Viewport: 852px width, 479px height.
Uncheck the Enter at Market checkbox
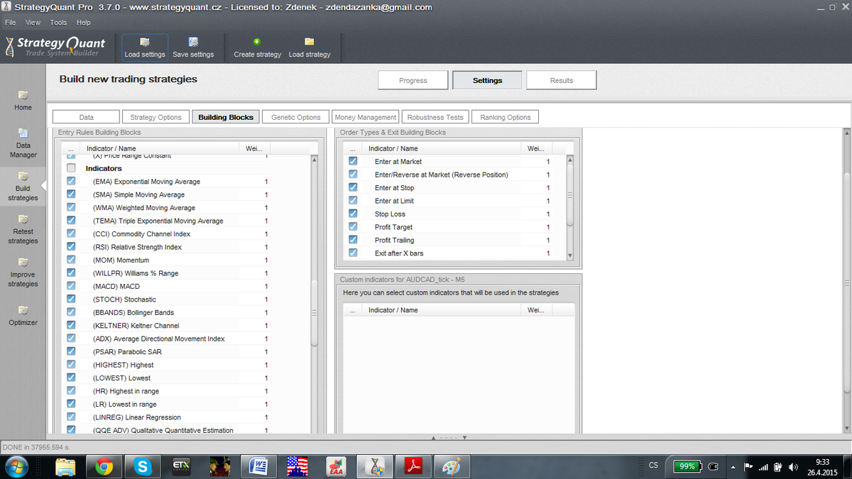pyautogui.click(x=353, y=161)
